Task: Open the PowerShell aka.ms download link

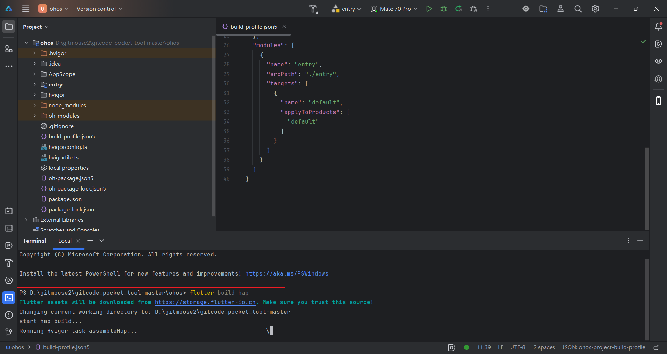Action: [287, 273]
